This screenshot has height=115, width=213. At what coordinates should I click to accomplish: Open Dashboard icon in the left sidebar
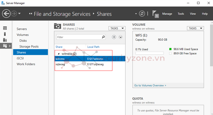[x=5, y=28]
